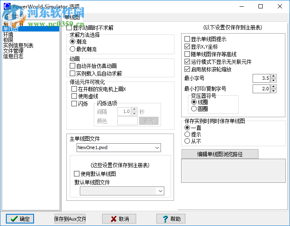Viewport: 290px width, 226px height.
Task: Minimize the options dialog window
Action: point(242,6)
